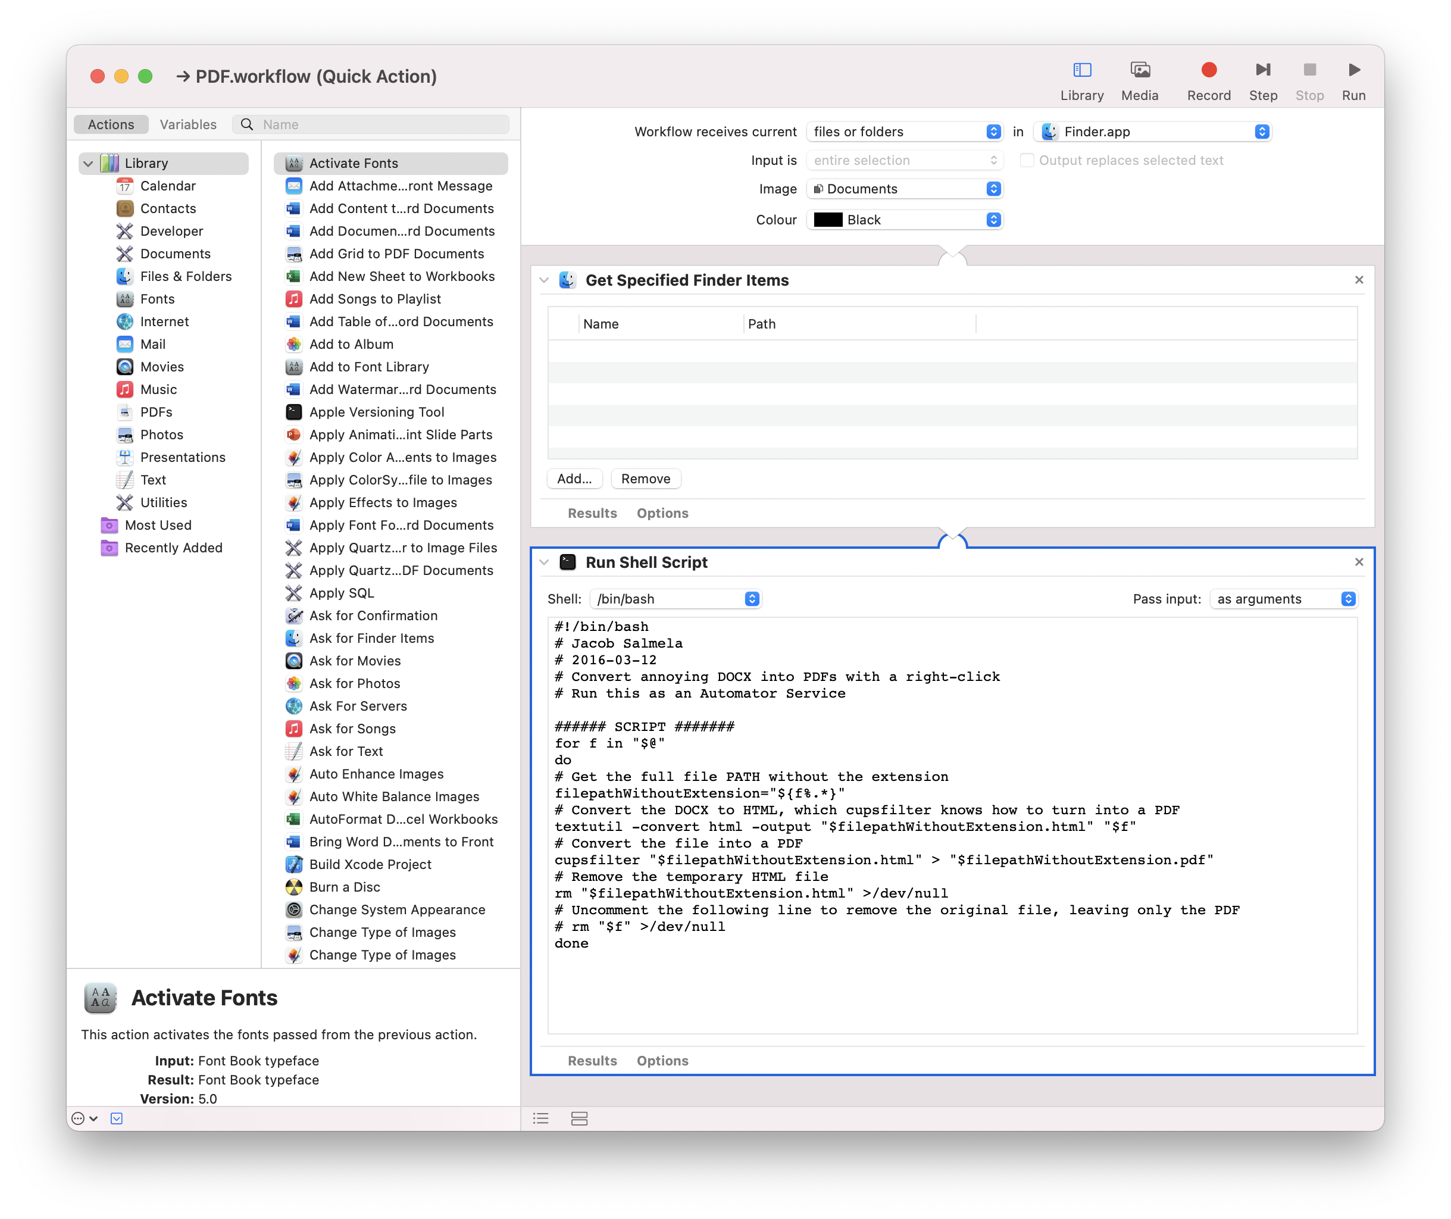The width and height of the screenshot is (1451, 1219).
Task: Click the Step toolbar icon
Action: pos(1262,81)
